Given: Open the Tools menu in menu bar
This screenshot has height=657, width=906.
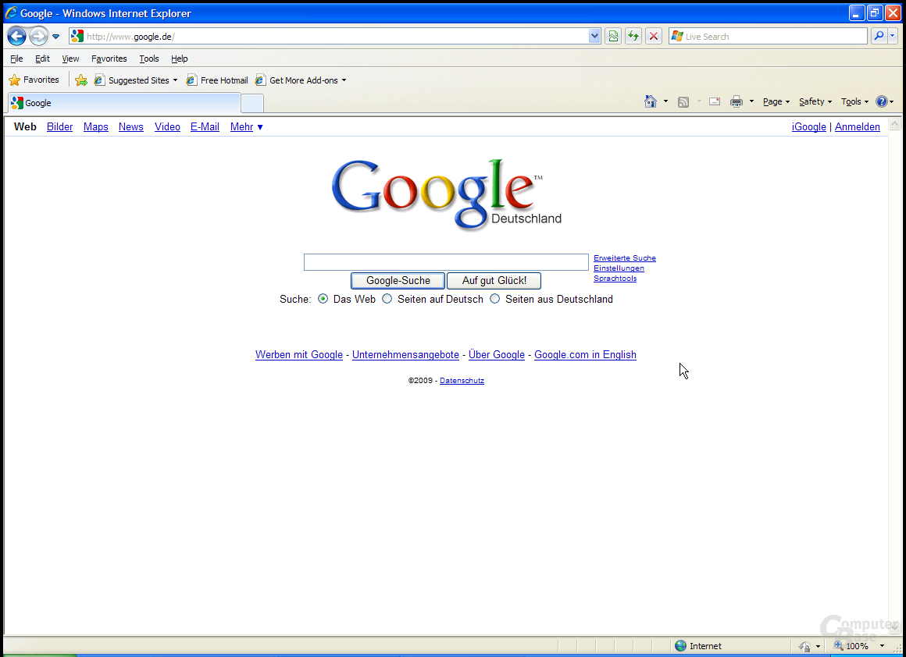Looking at the screenshot, I should click(149, 59).
